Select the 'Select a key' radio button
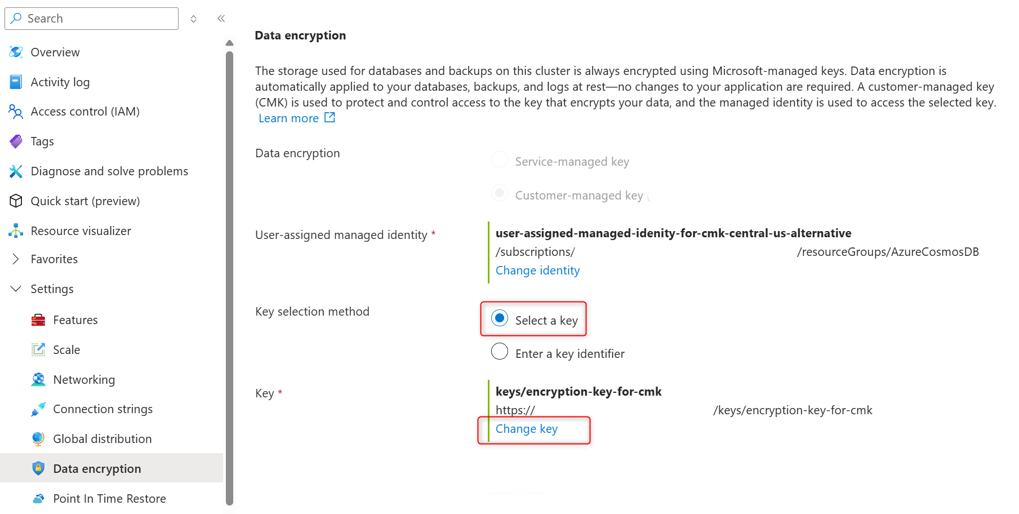 500,318
